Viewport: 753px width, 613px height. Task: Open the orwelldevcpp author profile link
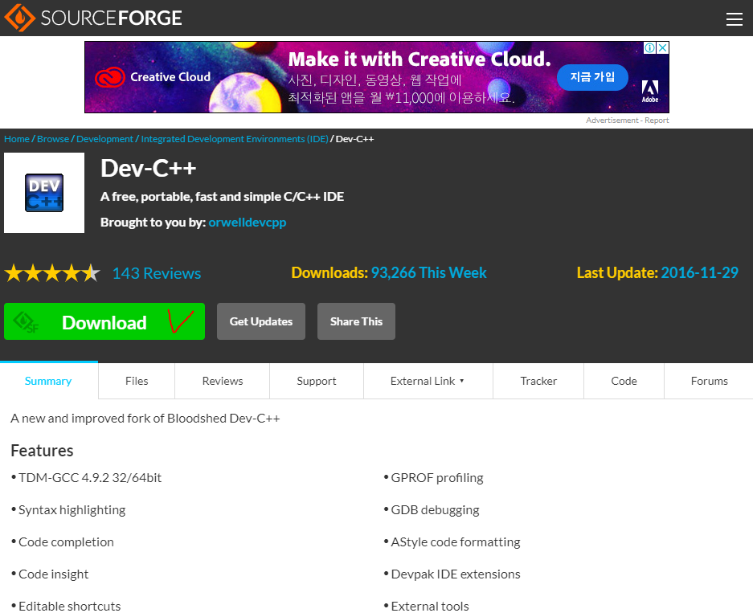(248, 223)
